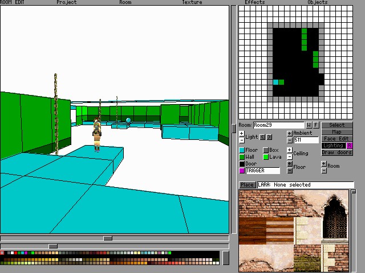The width and height of the screenshot is (365, 273).
Task: Toggle the Lighting mode button
Action: coord(334,146)
